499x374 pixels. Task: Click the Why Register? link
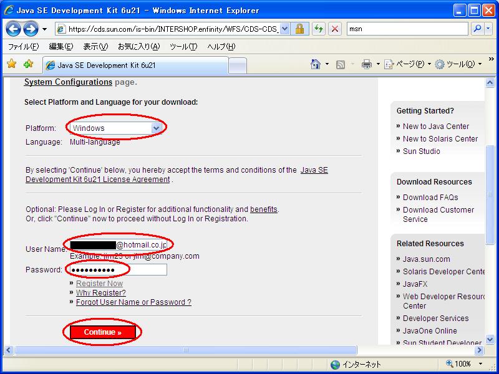tap(101, 292)
